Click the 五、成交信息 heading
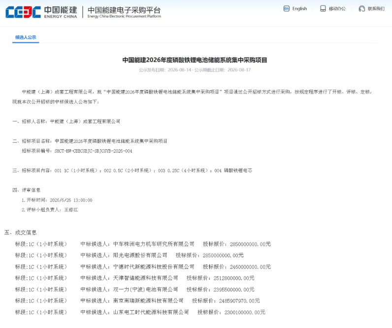 point(21,232)
